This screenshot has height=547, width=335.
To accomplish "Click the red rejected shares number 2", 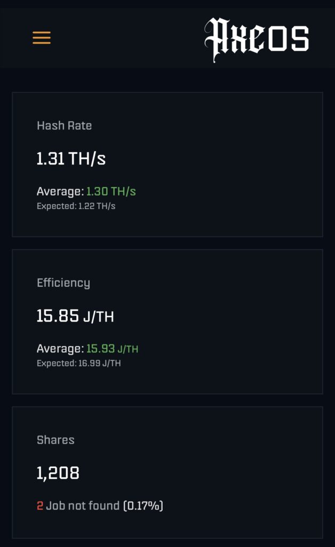I will point(40,505).
